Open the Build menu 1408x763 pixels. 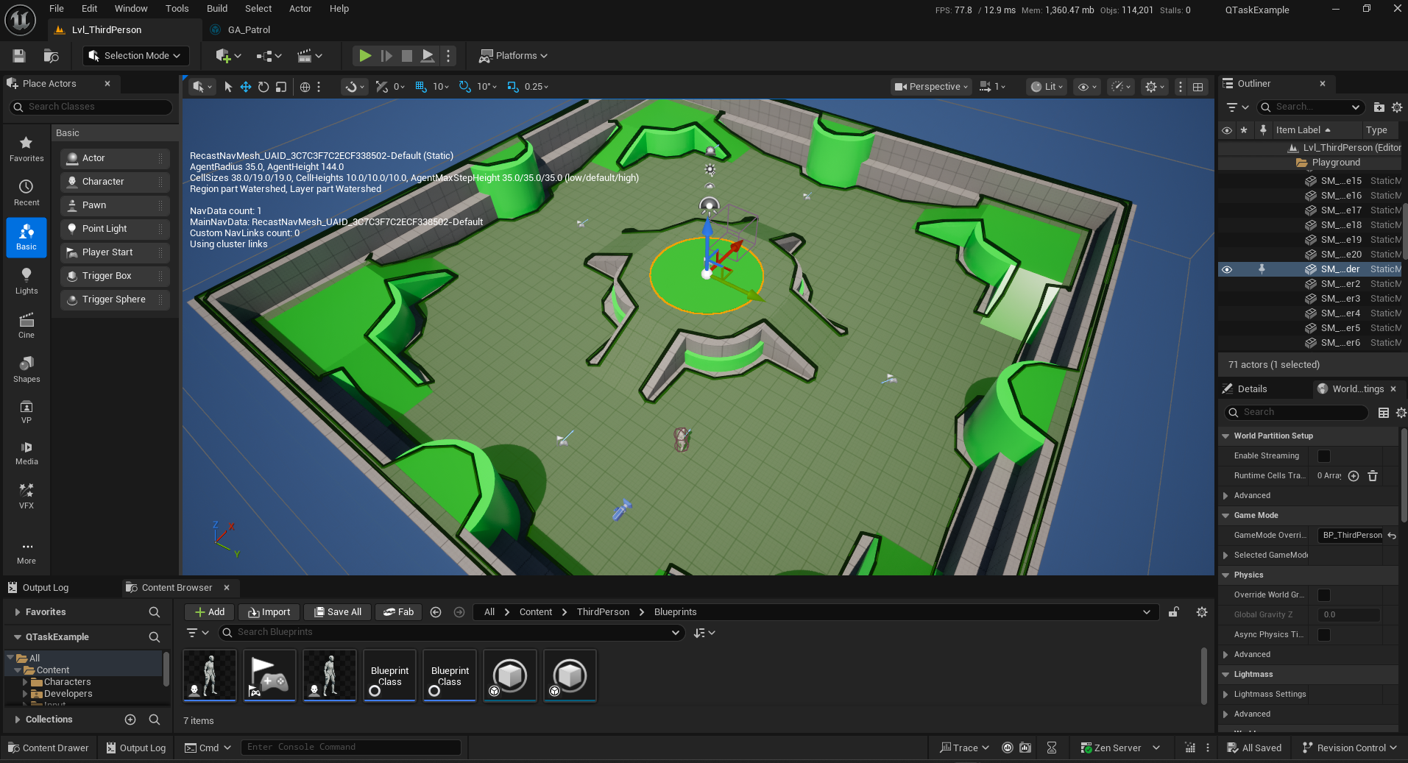tap(217, 9)
